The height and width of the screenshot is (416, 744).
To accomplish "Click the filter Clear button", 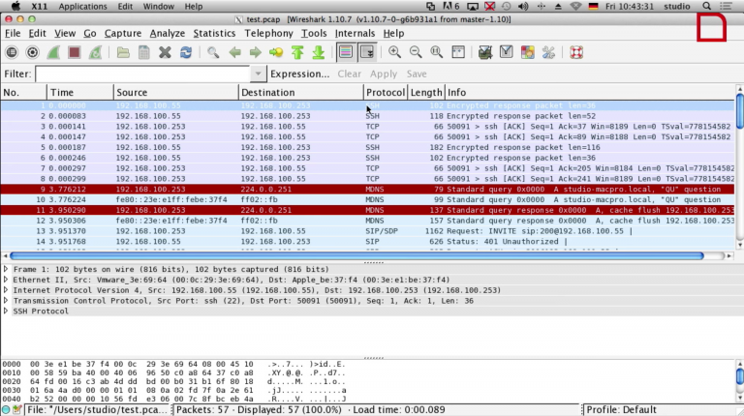I will tap(349, 74).
